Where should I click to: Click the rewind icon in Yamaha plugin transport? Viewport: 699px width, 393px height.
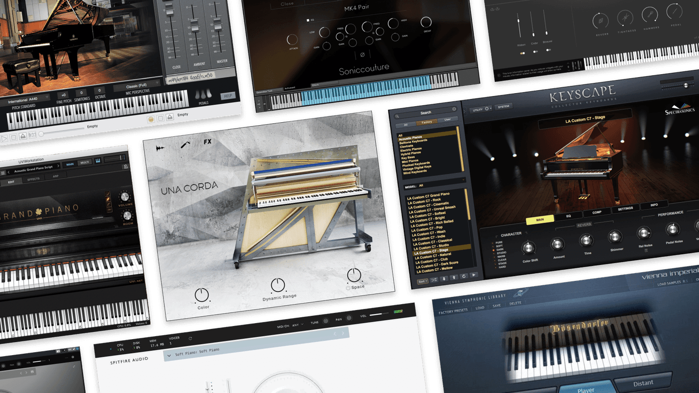pos(33,135)
